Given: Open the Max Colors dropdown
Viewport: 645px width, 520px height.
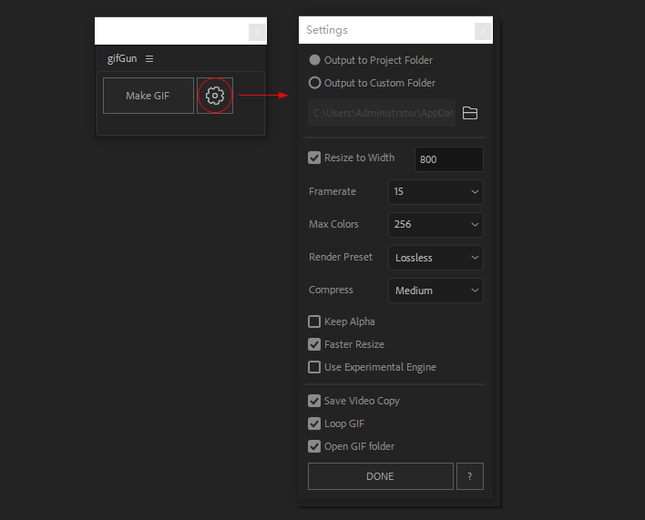Looking at the screenshot, I should pyautogui.click(x=435, y=225).
